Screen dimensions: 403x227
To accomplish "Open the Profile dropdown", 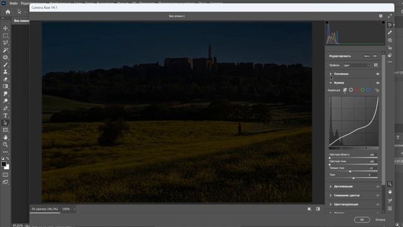I will 356,66.
